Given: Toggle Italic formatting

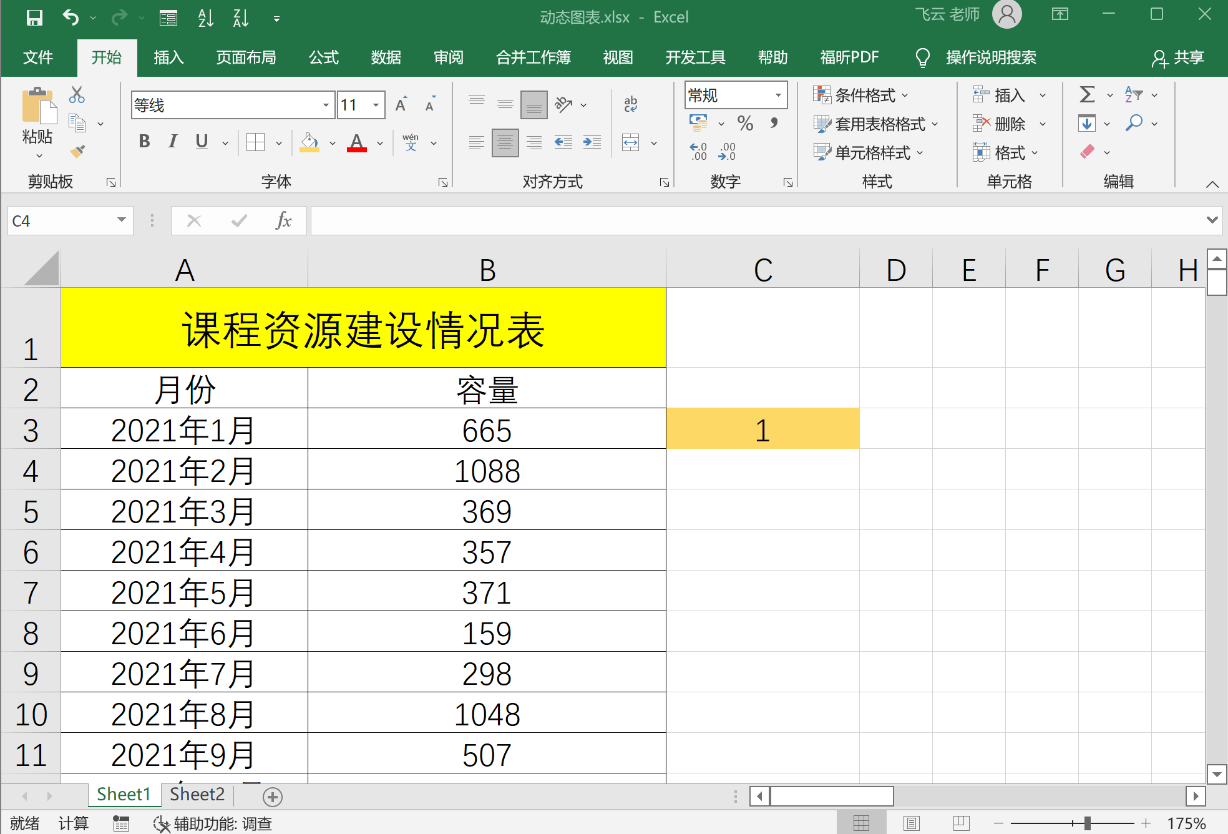Looking at the screenshot, I should tap(173, 142).
